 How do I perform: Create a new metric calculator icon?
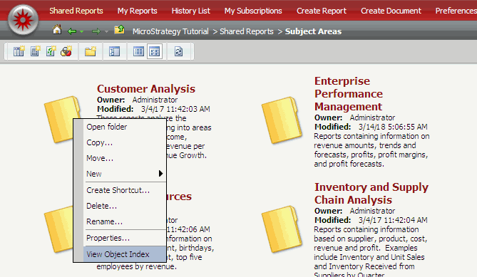click(35, 51)
